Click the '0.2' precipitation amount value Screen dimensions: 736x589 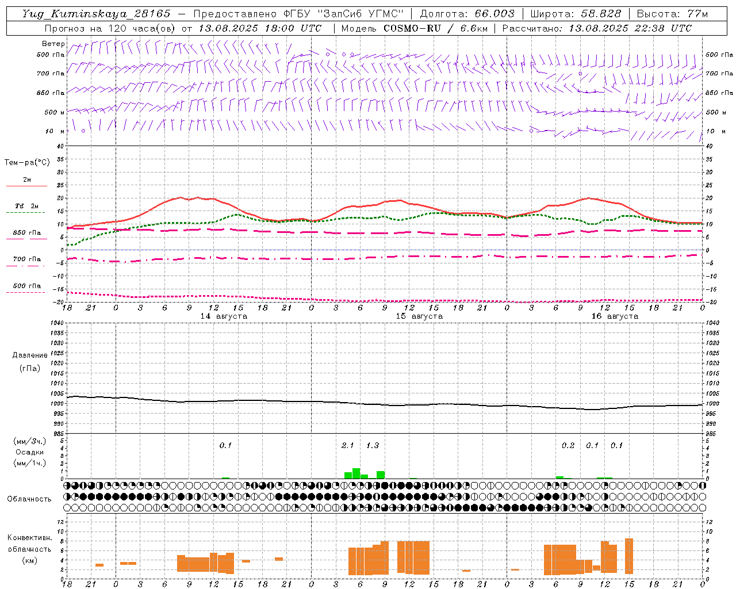pos(568,445)
